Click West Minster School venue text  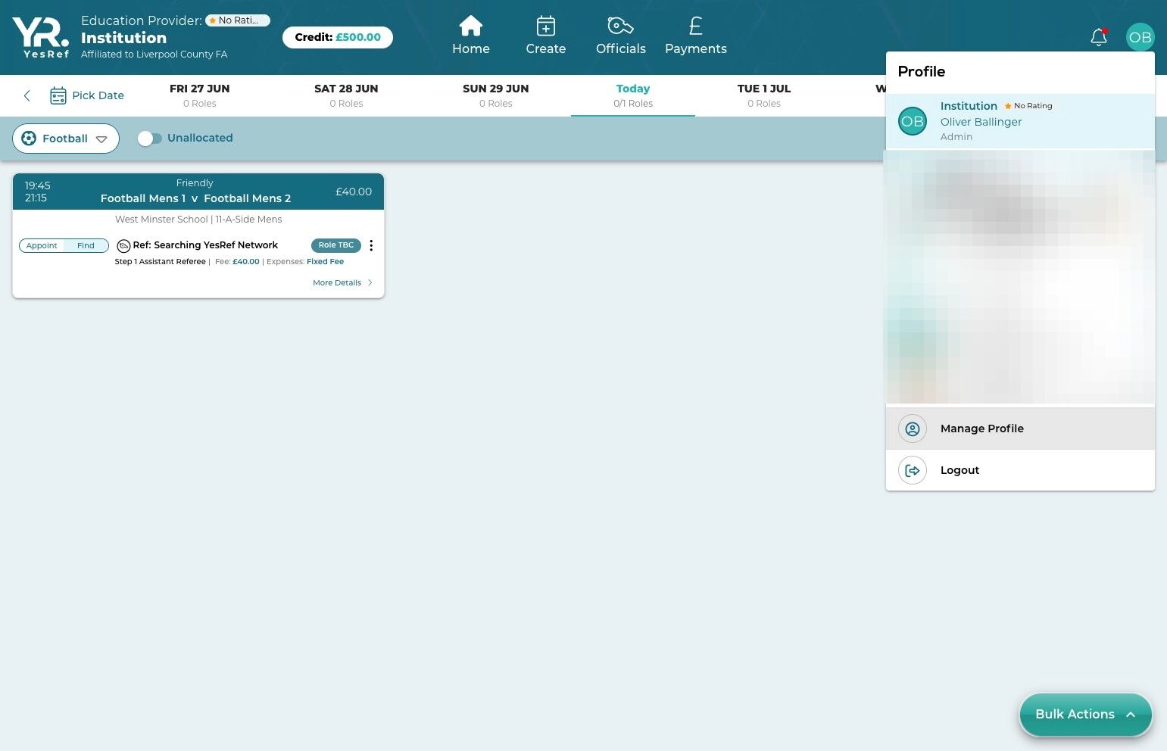click(161, 220)
